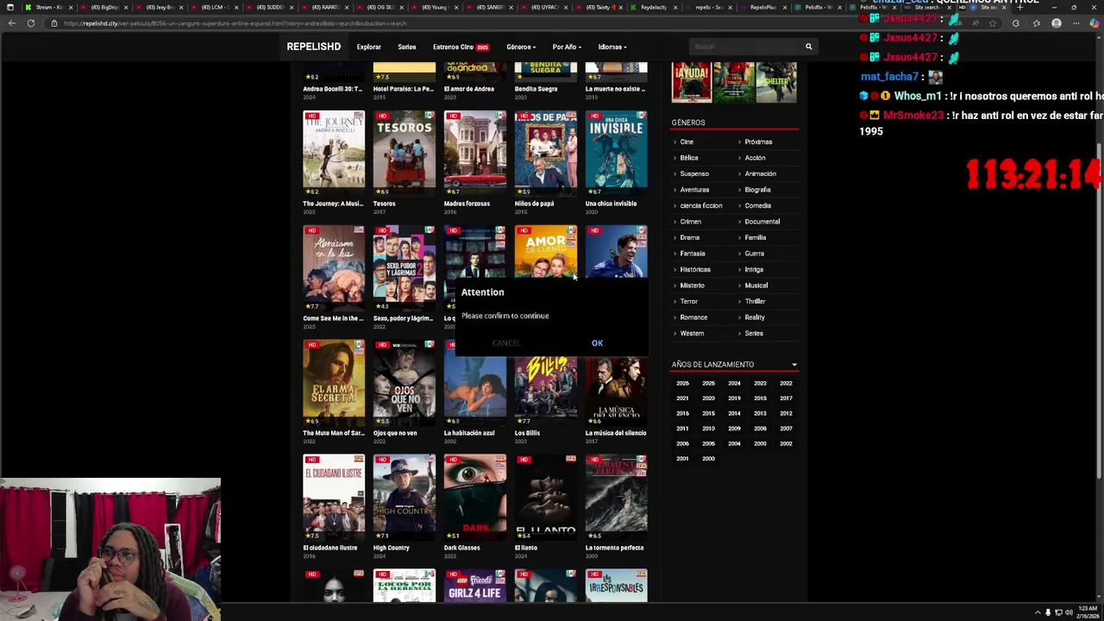Collapse Años de Lanzamiento section arrow
This screenshot has width=1104, height=621.
(794, 365)
